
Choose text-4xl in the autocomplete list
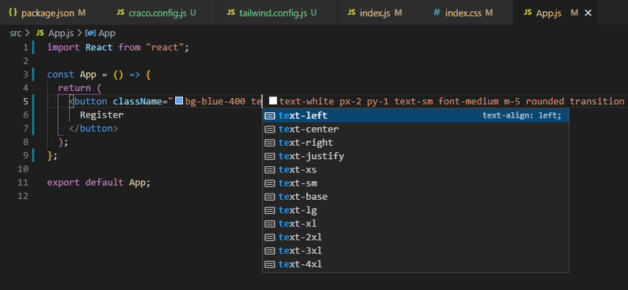click(x=415, y=264)
